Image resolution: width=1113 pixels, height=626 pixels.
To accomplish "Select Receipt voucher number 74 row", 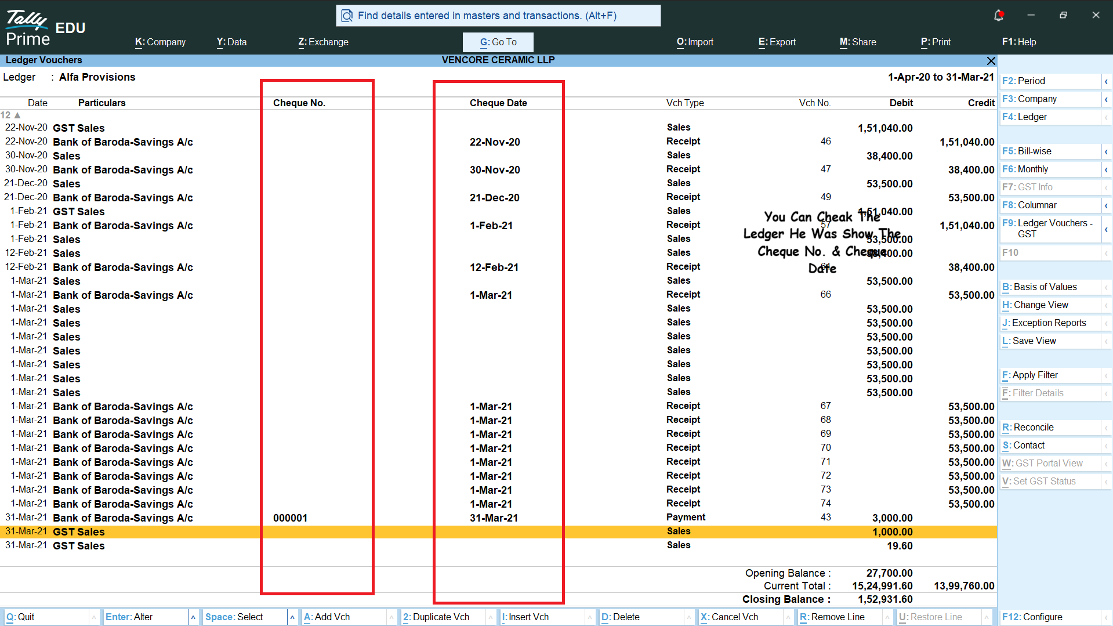I will 499,504.
